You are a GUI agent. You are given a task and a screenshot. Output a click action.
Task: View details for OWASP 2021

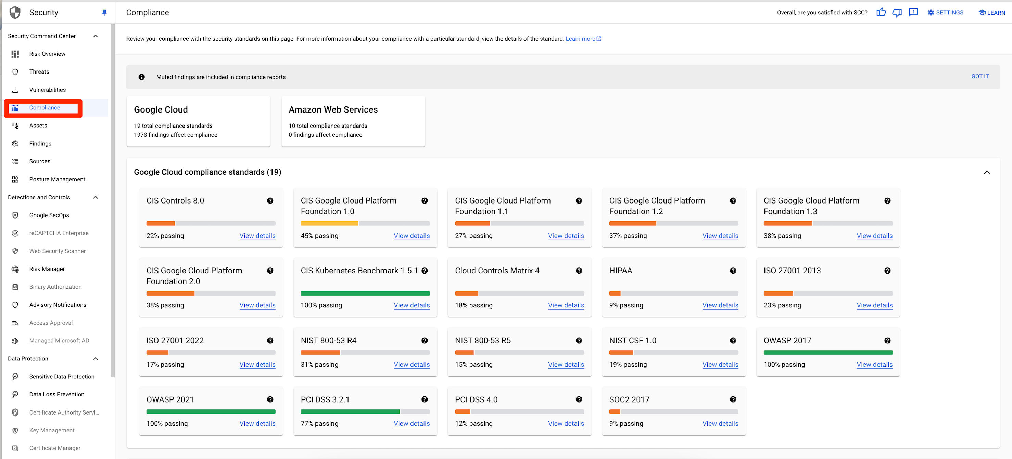(257, 423)
